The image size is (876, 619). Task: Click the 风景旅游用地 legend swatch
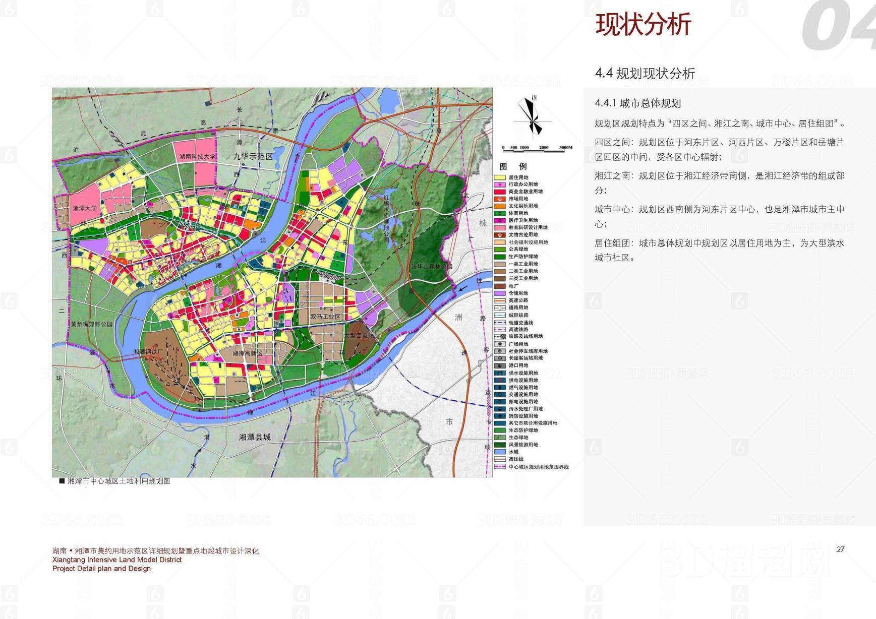(x=499, y=445)
